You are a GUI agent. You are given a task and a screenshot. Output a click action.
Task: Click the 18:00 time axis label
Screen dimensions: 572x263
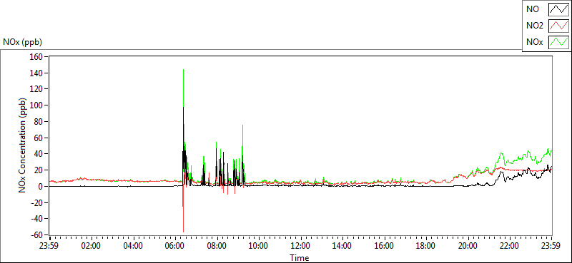(426, 245)
